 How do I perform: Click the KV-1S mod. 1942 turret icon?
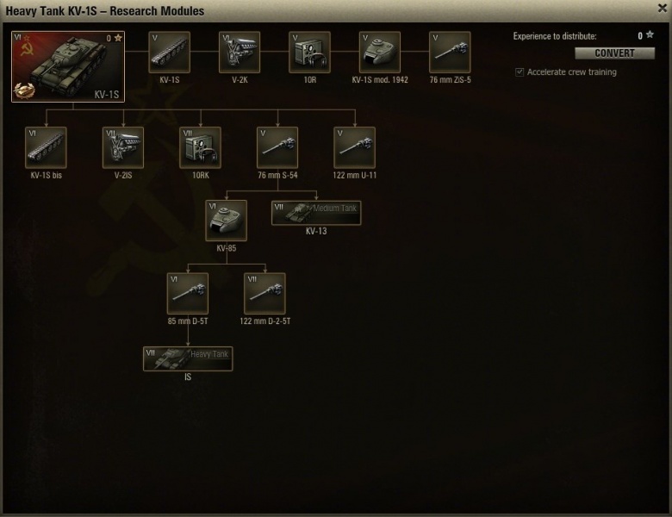380,52
